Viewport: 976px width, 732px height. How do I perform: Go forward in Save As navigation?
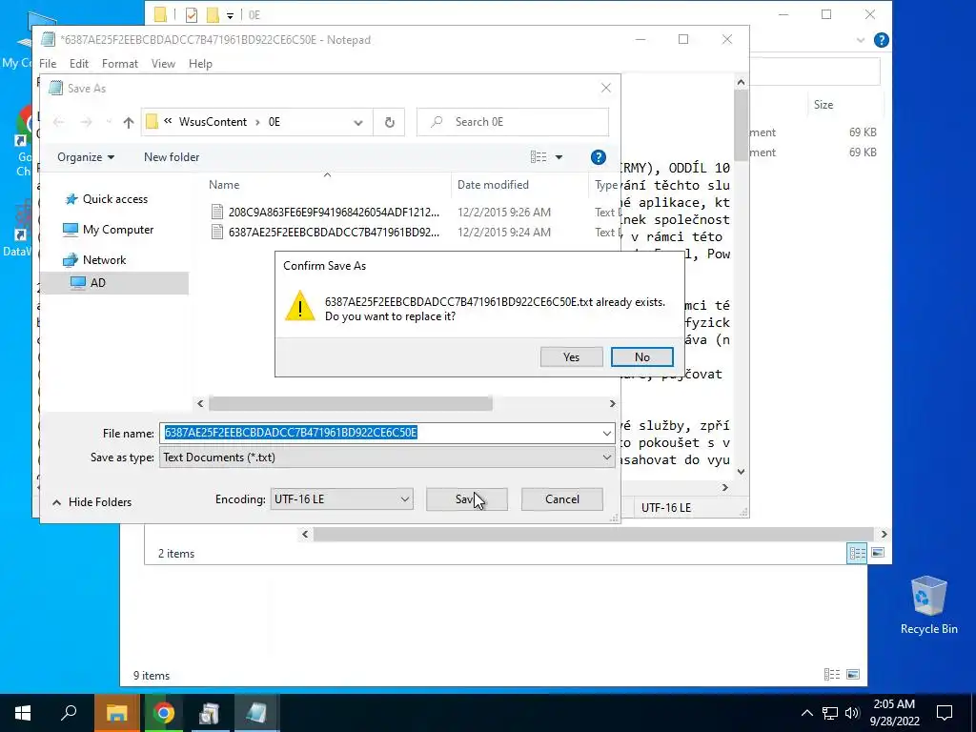(86, 122)
